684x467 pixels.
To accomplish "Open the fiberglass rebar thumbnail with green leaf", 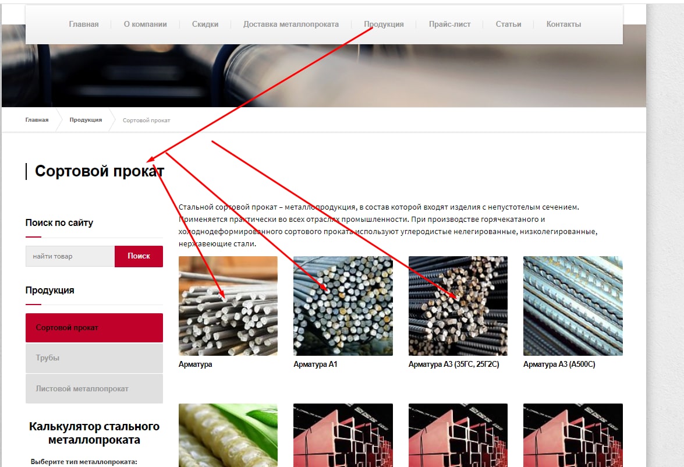I will click(x=228, y=435).
